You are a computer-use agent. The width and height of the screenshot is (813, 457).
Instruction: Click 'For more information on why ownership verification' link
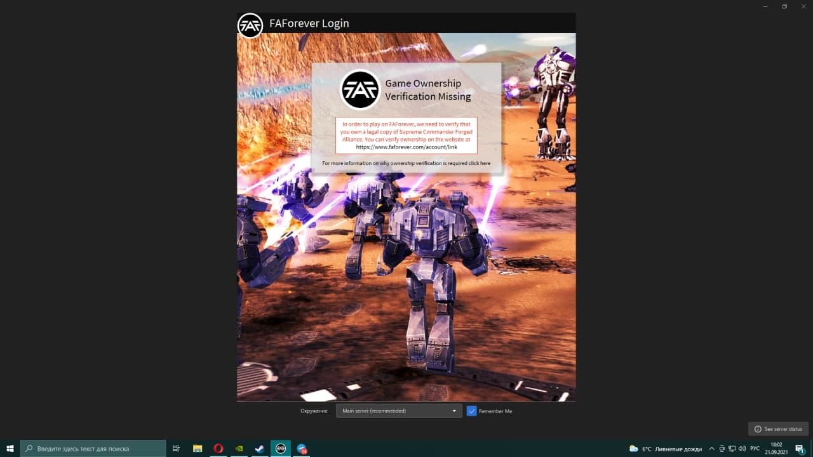406,163
